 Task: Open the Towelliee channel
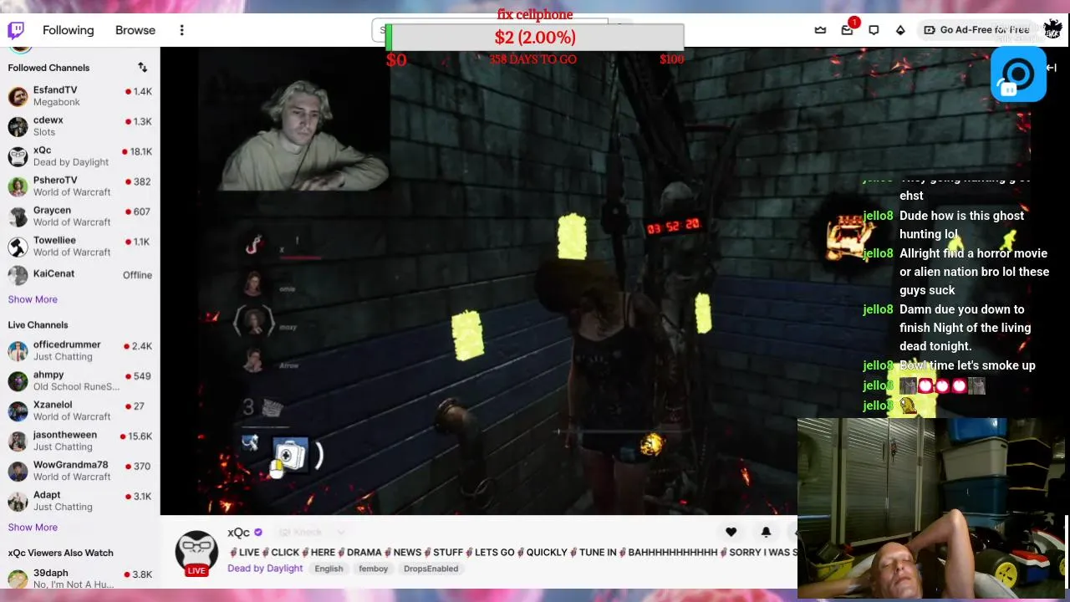point(79,247)
